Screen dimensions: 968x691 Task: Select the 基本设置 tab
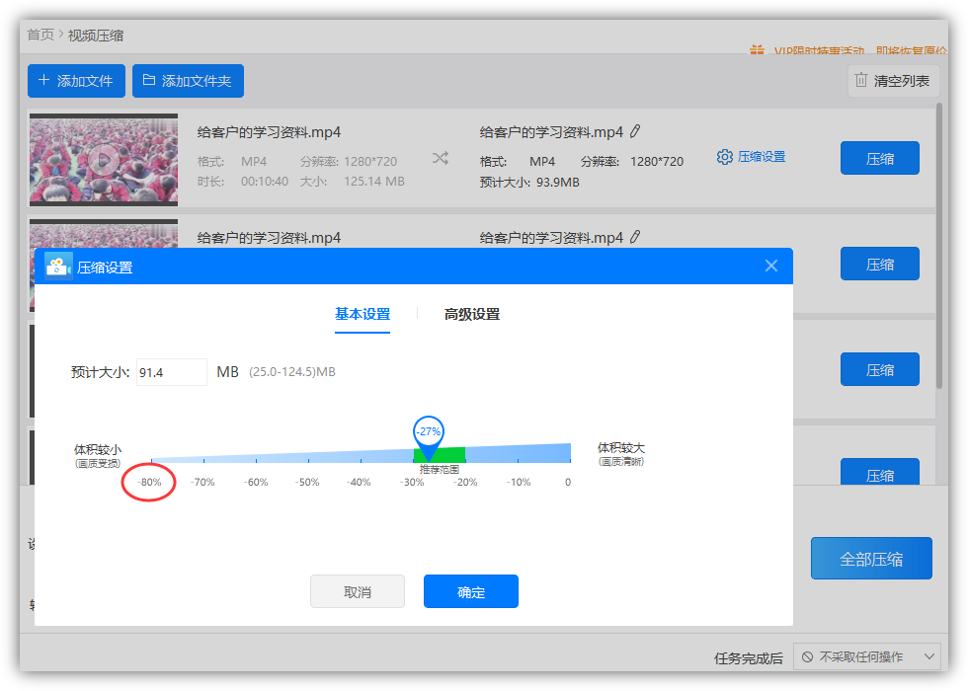tap(363, 314)
